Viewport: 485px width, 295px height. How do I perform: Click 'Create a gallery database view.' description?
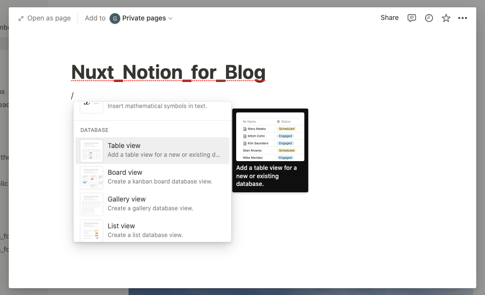point(150,208)
